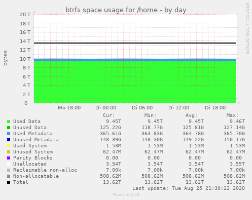Click the Used Metadata light blue swatch
This screenshot has height=200, width=252.
click(9, 134)
